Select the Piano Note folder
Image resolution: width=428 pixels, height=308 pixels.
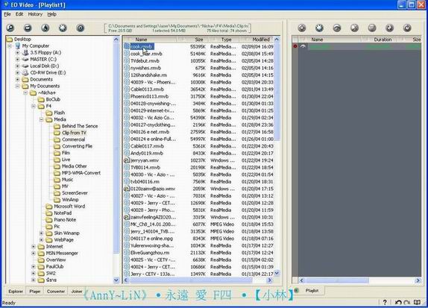[65, 220]
